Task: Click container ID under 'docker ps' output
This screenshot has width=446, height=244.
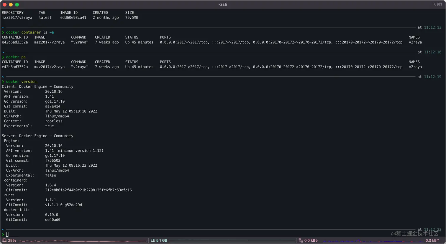Action: coord(15,67)
